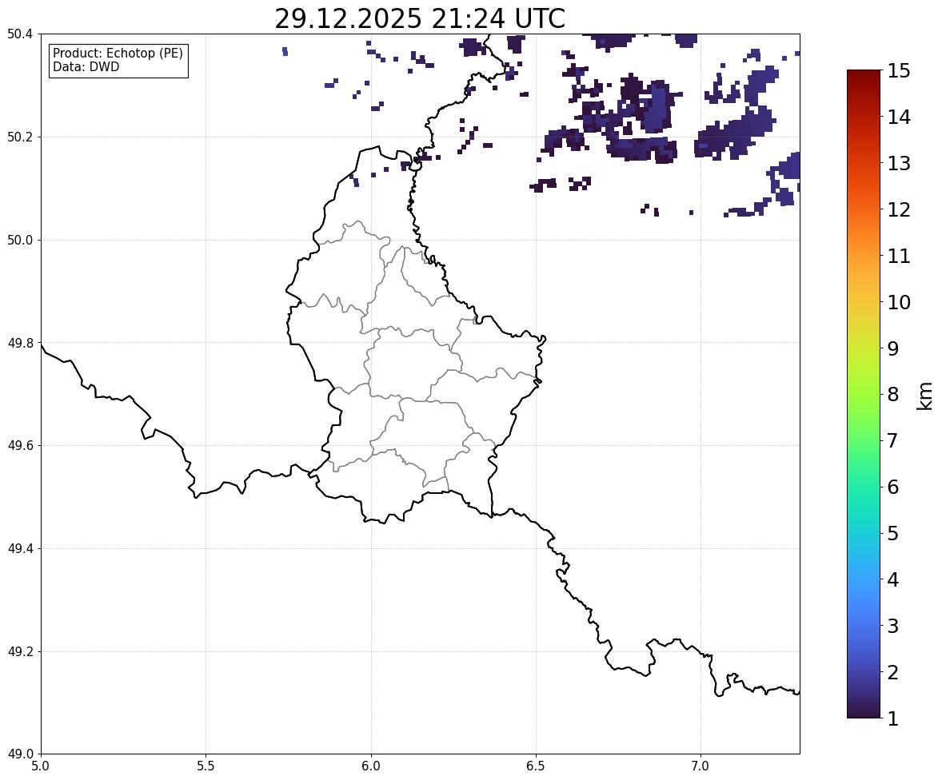
Task: Click the colorbar label '10'
Action: 899,302
